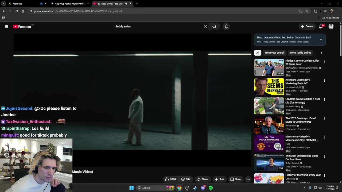The width and height of the screenshot is (342, 192).
Task: View site information for youtube.com
Action: [x=31, y=11]
